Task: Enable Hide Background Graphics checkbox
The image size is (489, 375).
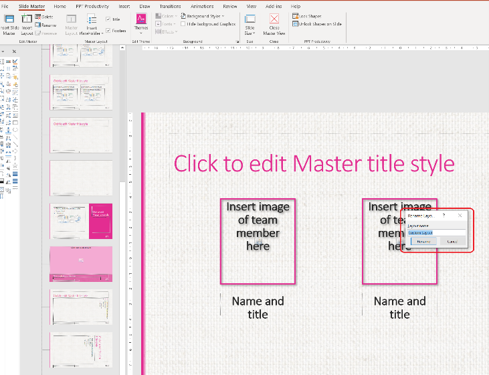Action: coord(183,23)
